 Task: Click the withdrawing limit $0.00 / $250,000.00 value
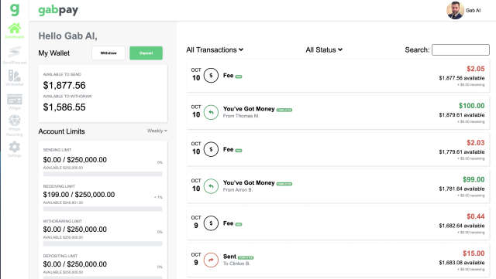point(74,229)
